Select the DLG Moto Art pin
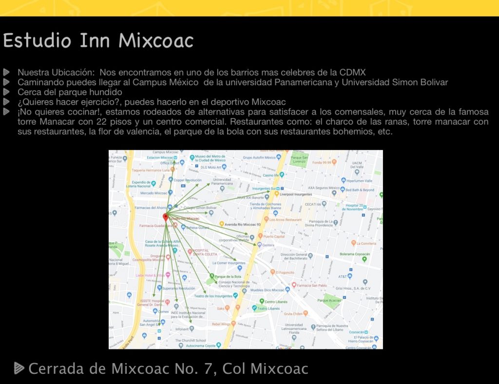 (224, 167)
